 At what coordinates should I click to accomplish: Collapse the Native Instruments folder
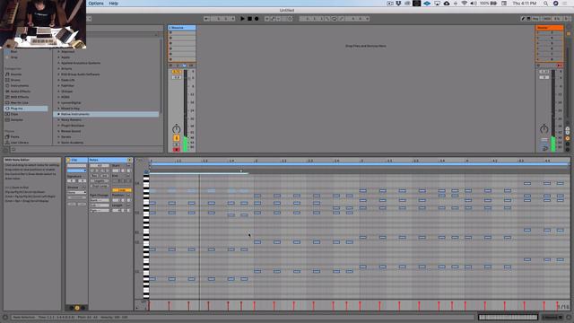pos(58,114)
